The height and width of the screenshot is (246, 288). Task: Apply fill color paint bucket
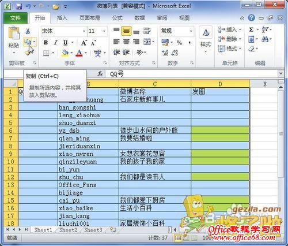click(x=65, y=53)
